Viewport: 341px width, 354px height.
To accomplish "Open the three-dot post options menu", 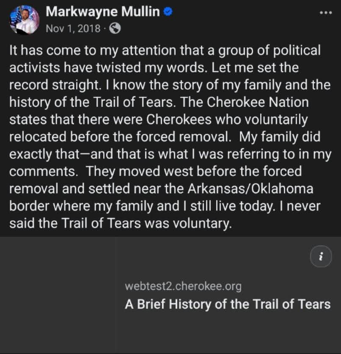I will click(325, 12).
